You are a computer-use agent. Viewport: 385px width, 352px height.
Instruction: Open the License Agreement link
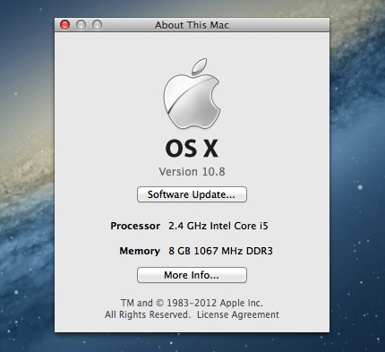point(238,314)
